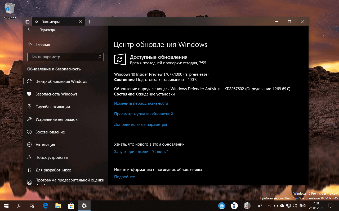
Task: Click the Восстановление recovery icon
Action: (x=30, y=132)
